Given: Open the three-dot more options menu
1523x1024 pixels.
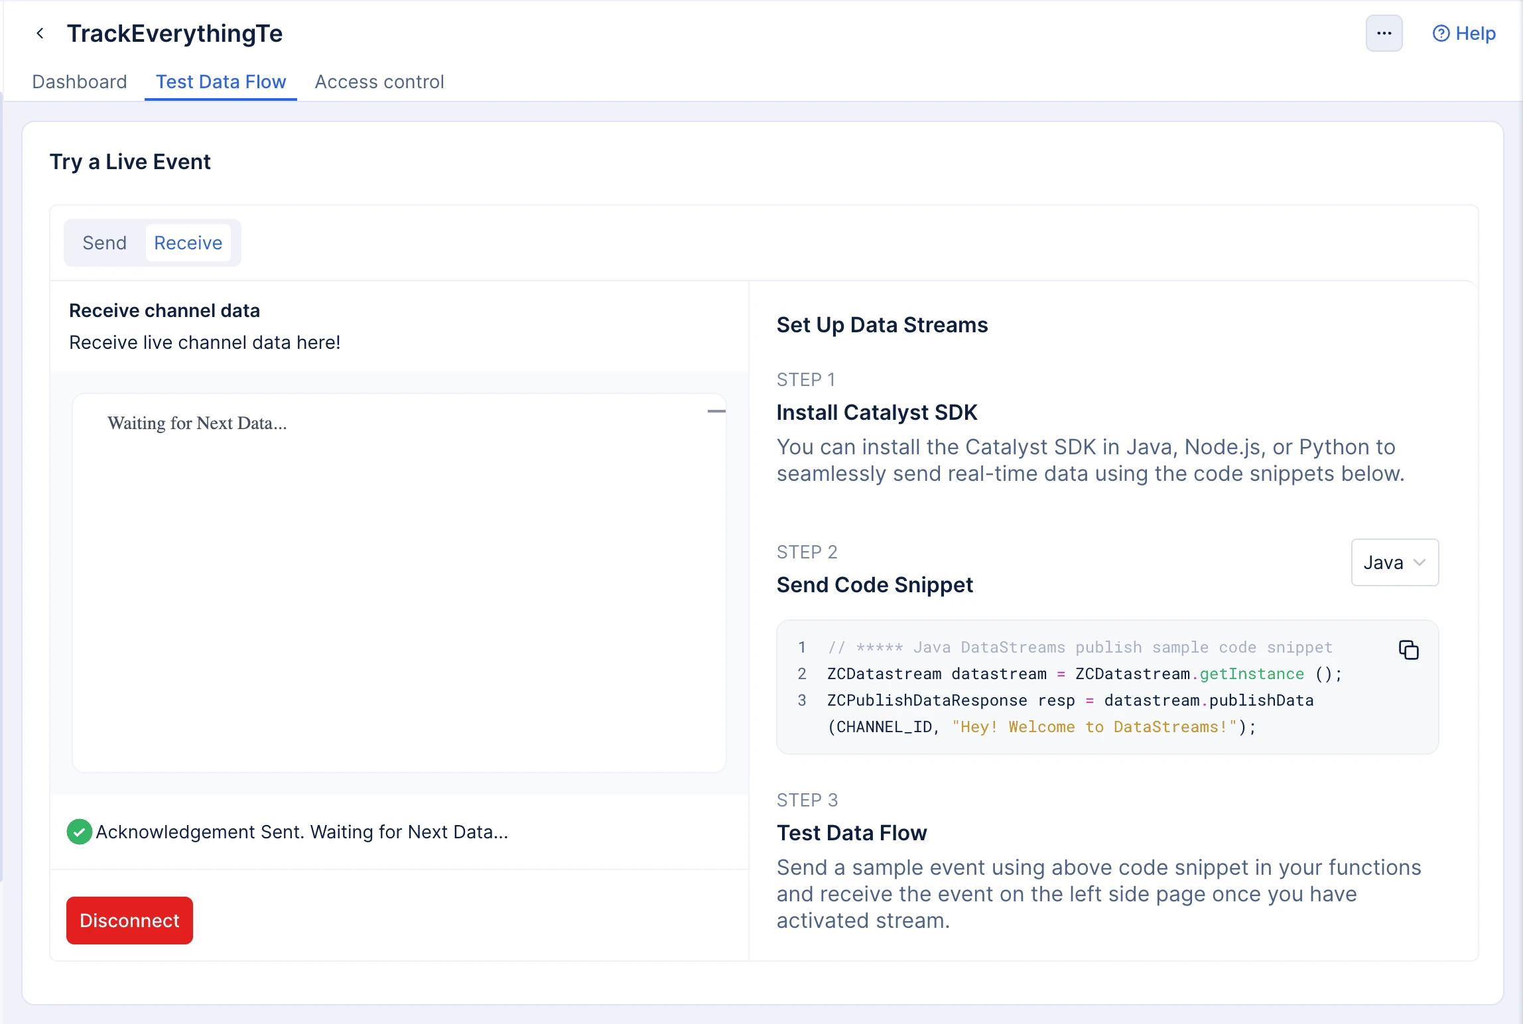Looking at the screenshot, I should tap(1384, 33).
